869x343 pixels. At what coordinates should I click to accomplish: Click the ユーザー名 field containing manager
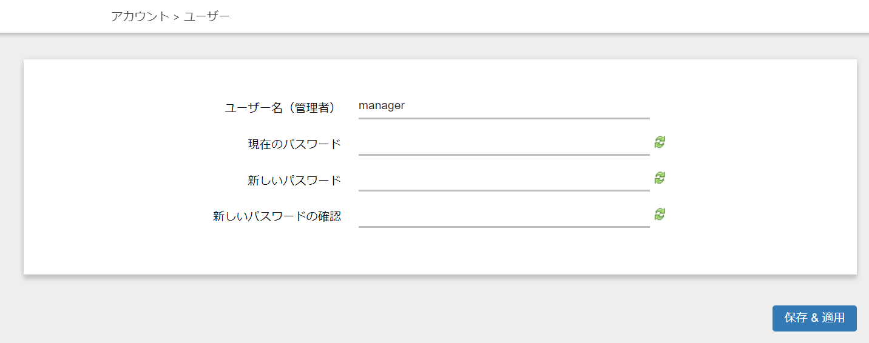(x=504, y=106)
